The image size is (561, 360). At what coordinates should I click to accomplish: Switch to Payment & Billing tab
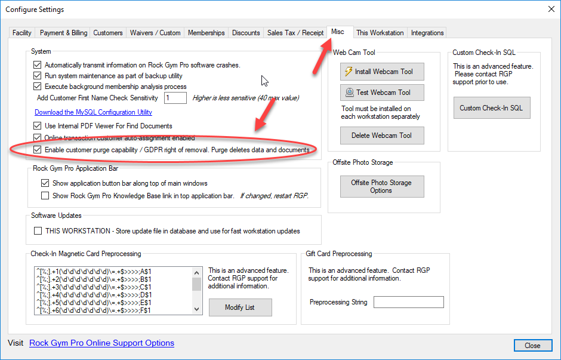pyautogui.click(x=63, y=33)
